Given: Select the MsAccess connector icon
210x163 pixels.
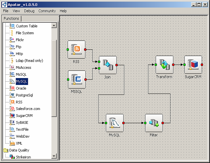Looking at the screenshot, I should pos(12,68).
